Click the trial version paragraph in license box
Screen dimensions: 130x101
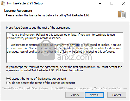point(61,36)
